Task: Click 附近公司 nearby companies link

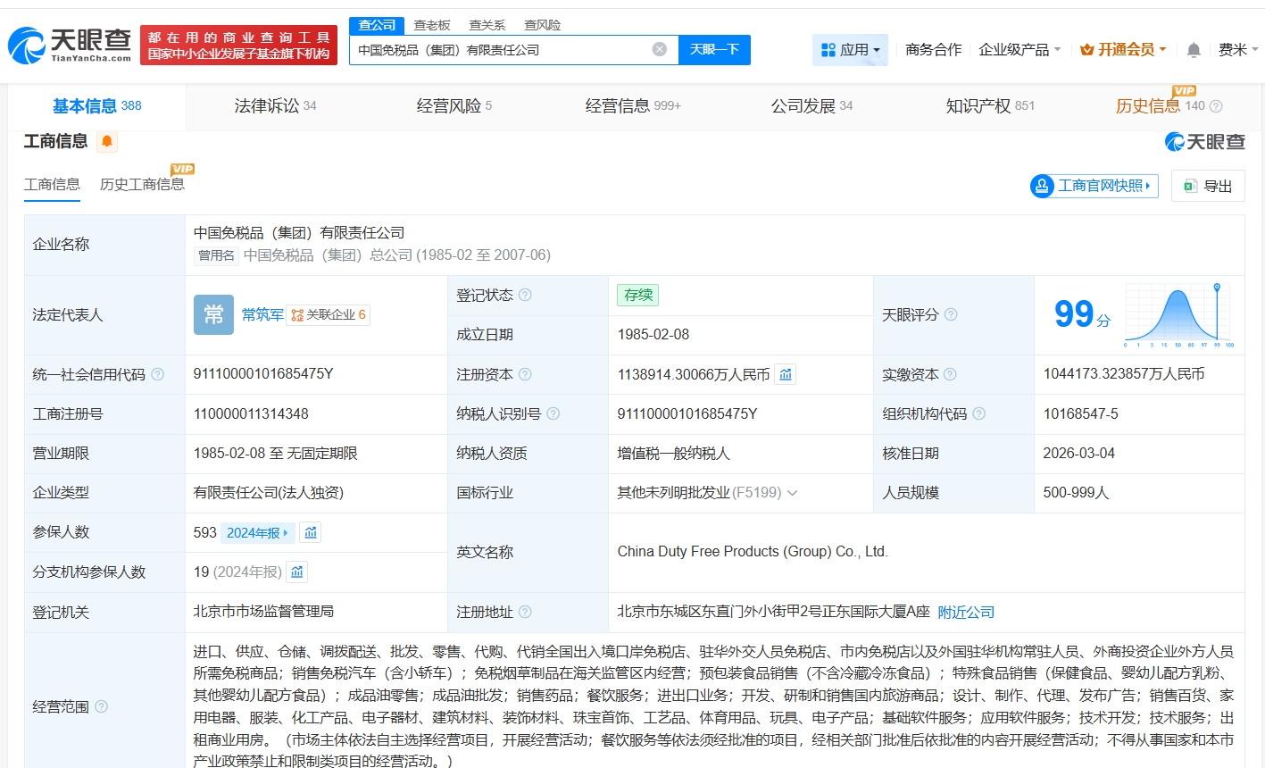Action: click(x=966, y=612)
